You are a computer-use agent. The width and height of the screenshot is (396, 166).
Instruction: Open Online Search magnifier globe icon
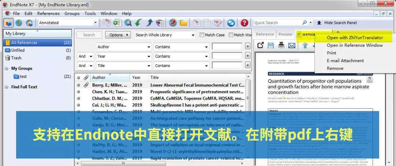click(128, 23)
